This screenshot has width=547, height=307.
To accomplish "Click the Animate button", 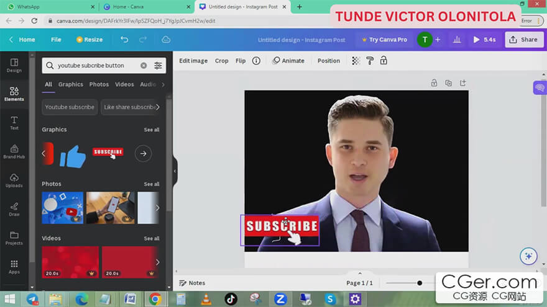I will pyautogui.click(x=288, y=61).
